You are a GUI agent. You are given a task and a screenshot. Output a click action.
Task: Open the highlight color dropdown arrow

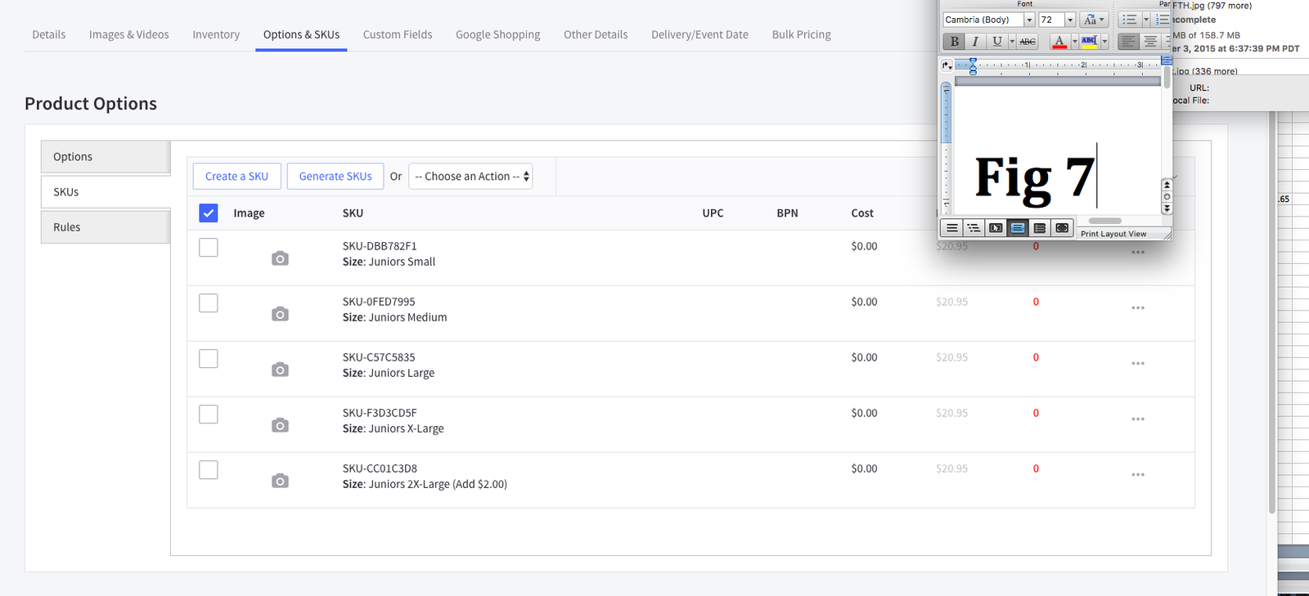tap(1104, 41)
